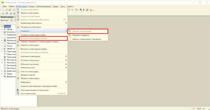The height and width of the screenshot is (110, 210).
Task: Click the new document toolbar icon
Action: (x=3, y=10)
